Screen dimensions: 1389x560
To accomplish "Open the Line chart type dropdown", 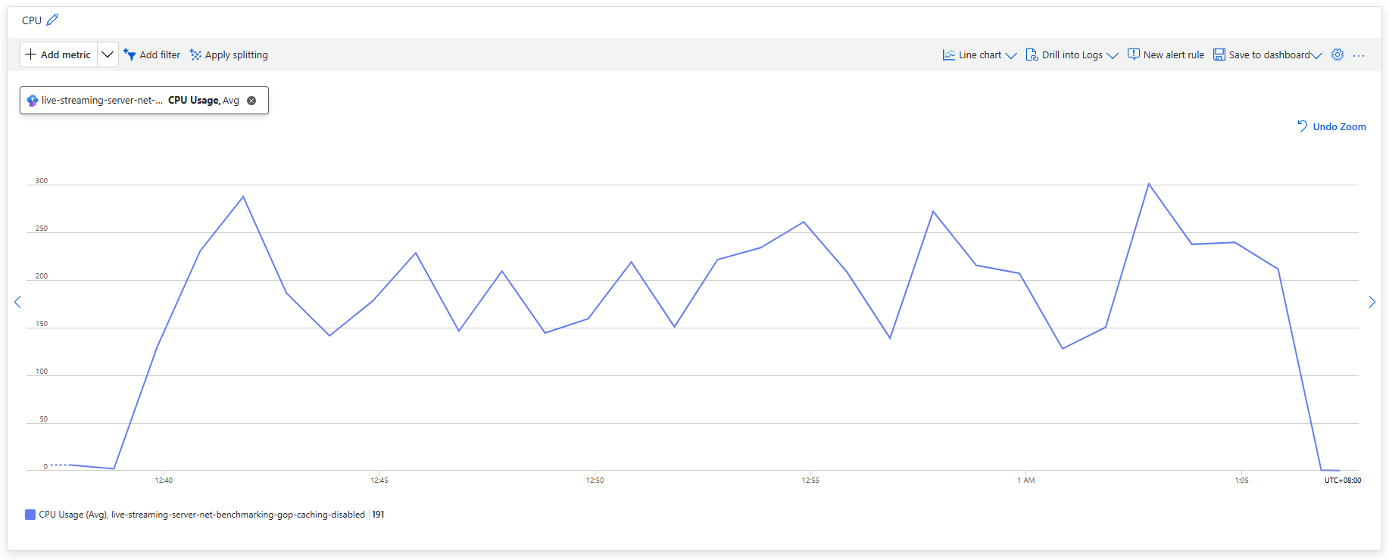I will tap(979, 54).
